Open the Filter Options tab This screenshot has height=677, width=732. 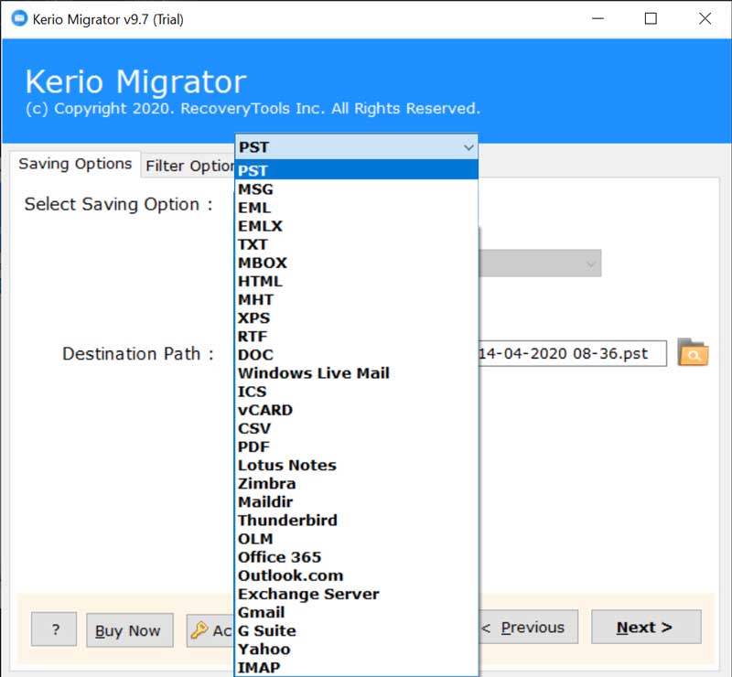pos(188,166)
